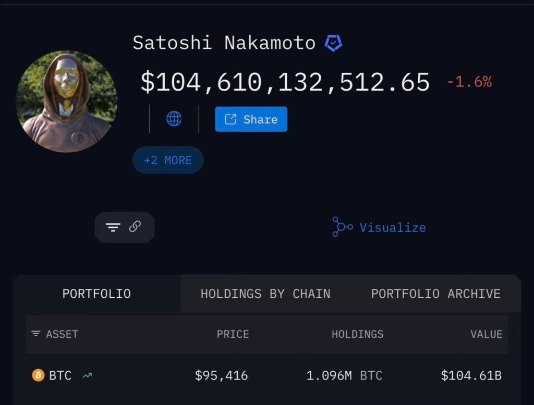Sort by the PRICE column header

click(x=233, y=334)
